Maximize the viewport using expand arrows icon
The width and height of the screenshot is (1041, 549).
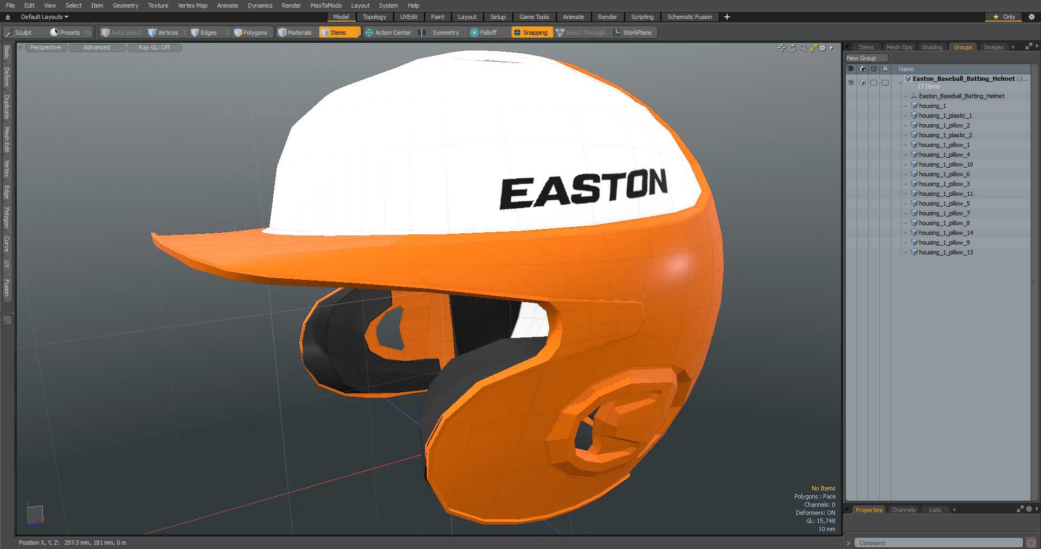click(x=813, y=48)
